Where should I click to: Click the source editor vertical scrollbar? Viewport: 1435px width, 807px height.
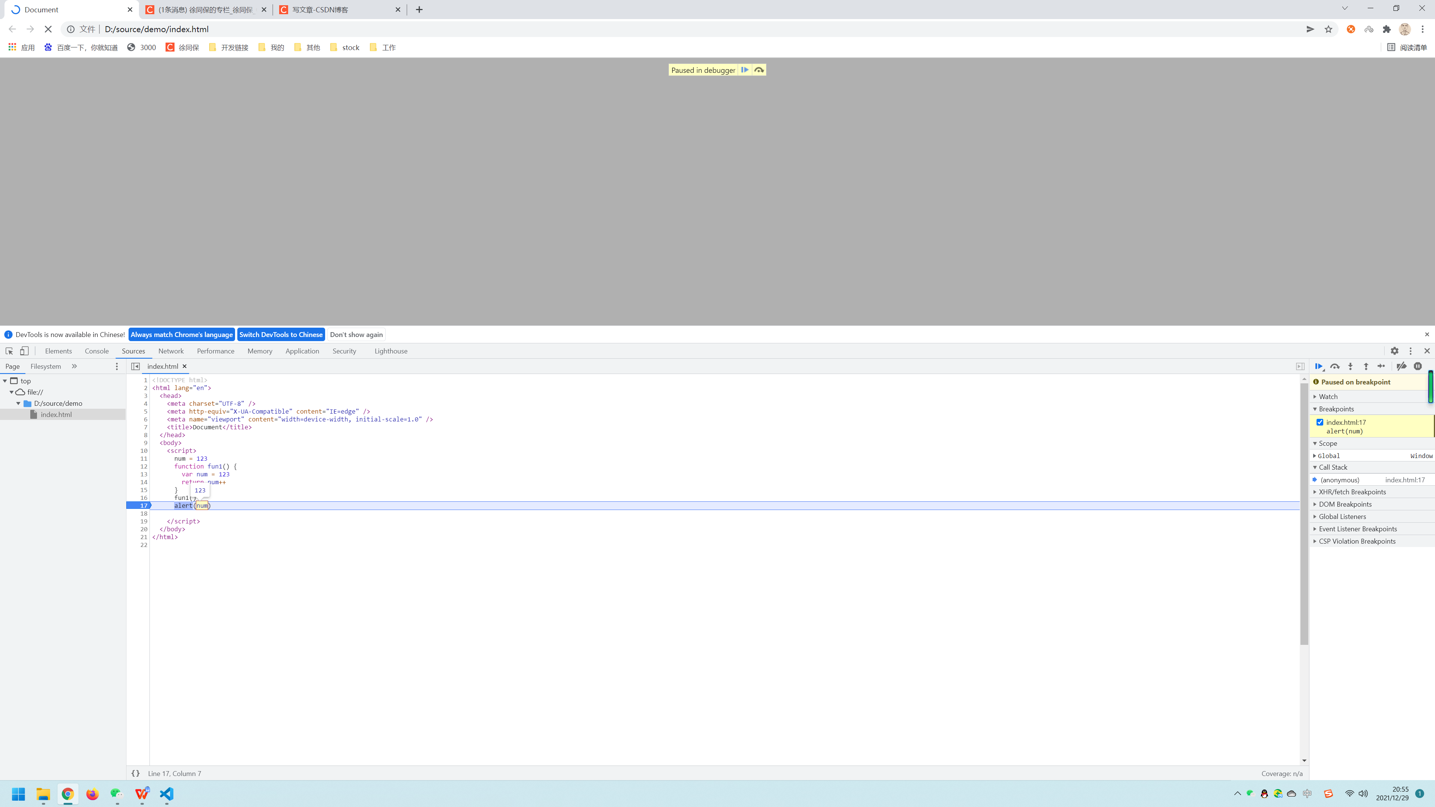click(1304, 512)
